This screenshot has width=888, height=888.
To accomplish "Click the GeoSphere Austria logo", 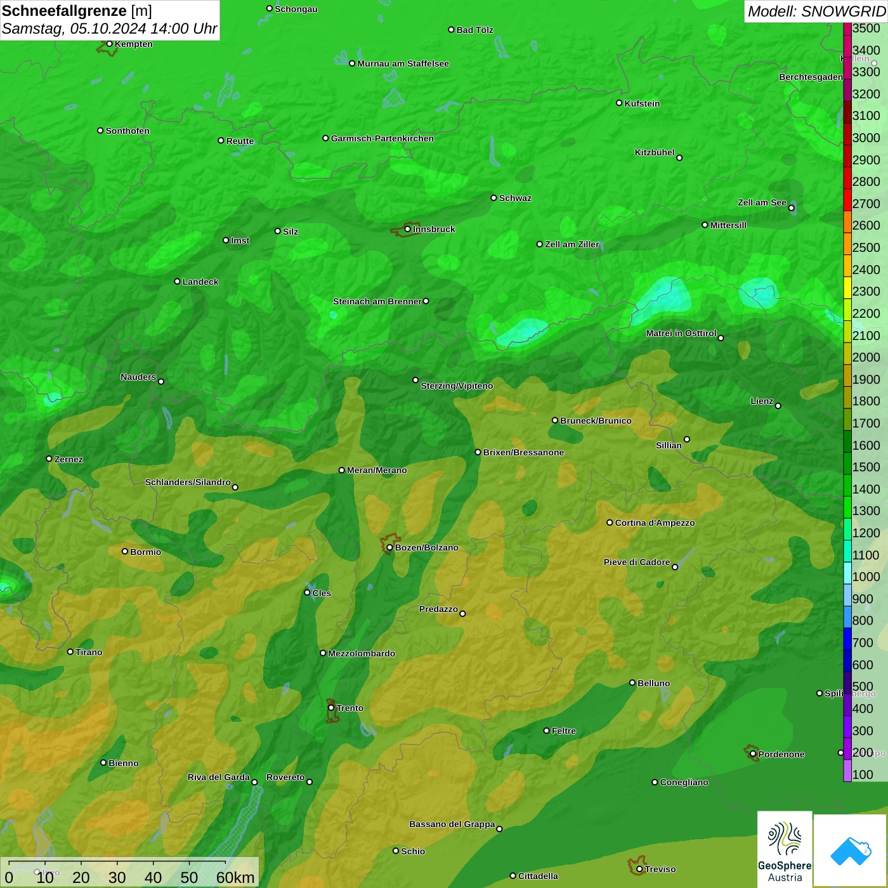I will pyautogui.click(x=785, y=849).
